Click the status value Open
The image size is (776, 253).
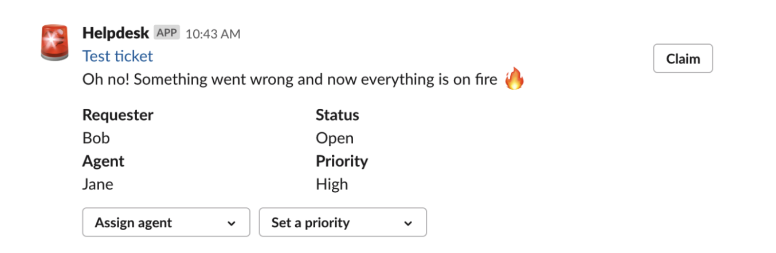(335, 138)
